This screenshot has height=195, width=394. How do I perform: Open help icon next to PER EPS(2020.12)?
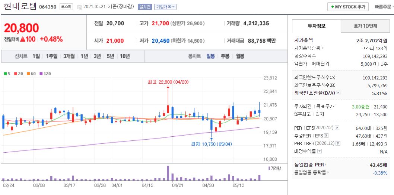point(337,128)
